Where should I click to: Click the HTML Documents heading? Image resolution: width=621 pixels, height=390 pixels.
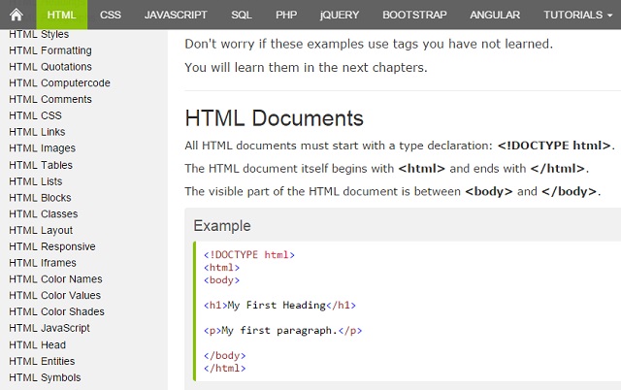tap(274, 118)
